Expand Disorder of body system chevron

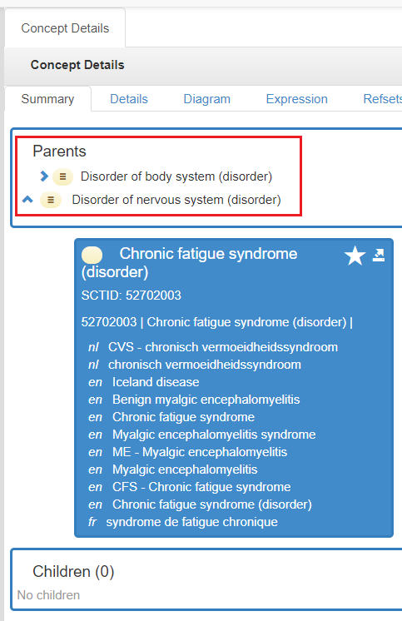44,176
